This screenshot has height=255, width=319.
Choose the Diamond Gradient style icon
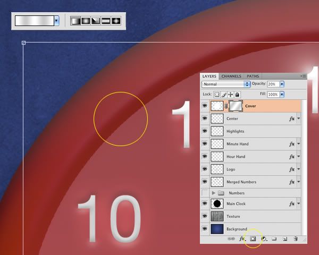[x=116, y=21]
